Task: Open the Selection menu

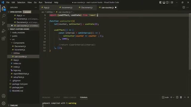Action: [x=21, y=2]
